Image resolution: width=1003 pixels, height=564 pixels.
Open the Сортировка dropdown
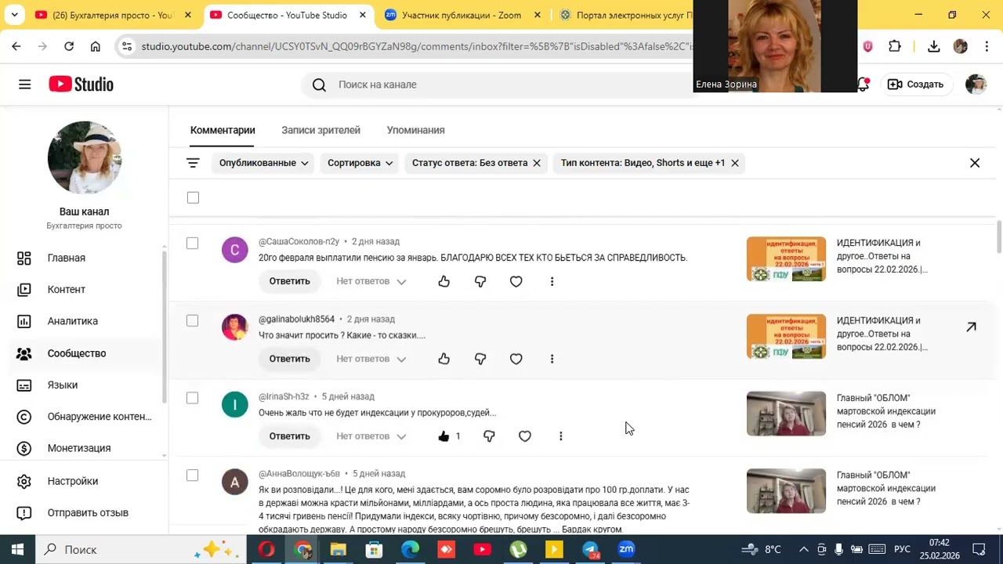pyautogui.click(x=360, y=163)
